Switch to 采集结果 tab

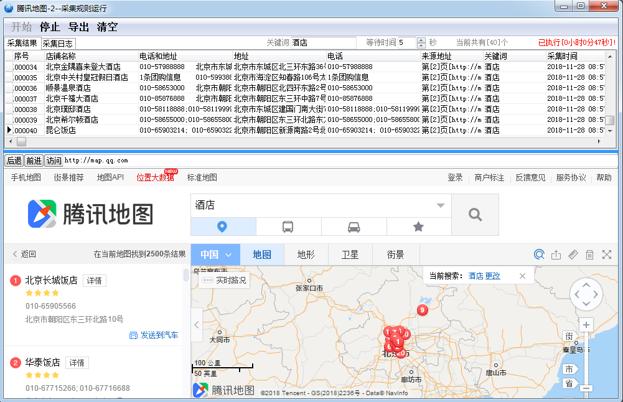pyautogui.click(x=22, y=43)
